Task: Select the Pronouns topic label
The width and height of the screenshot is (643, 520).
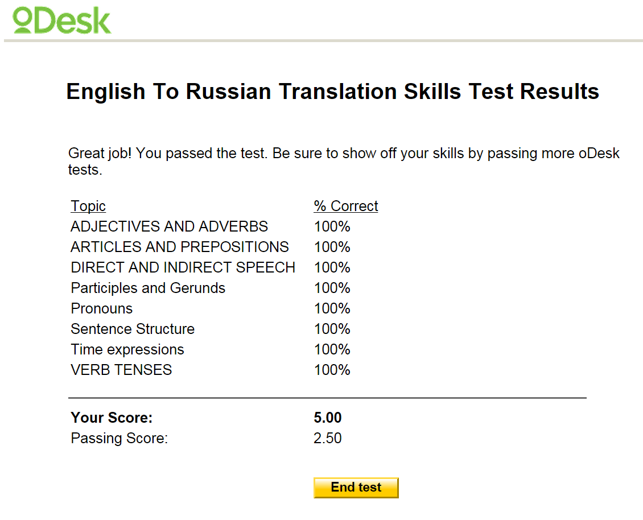Action: [101, 308]
